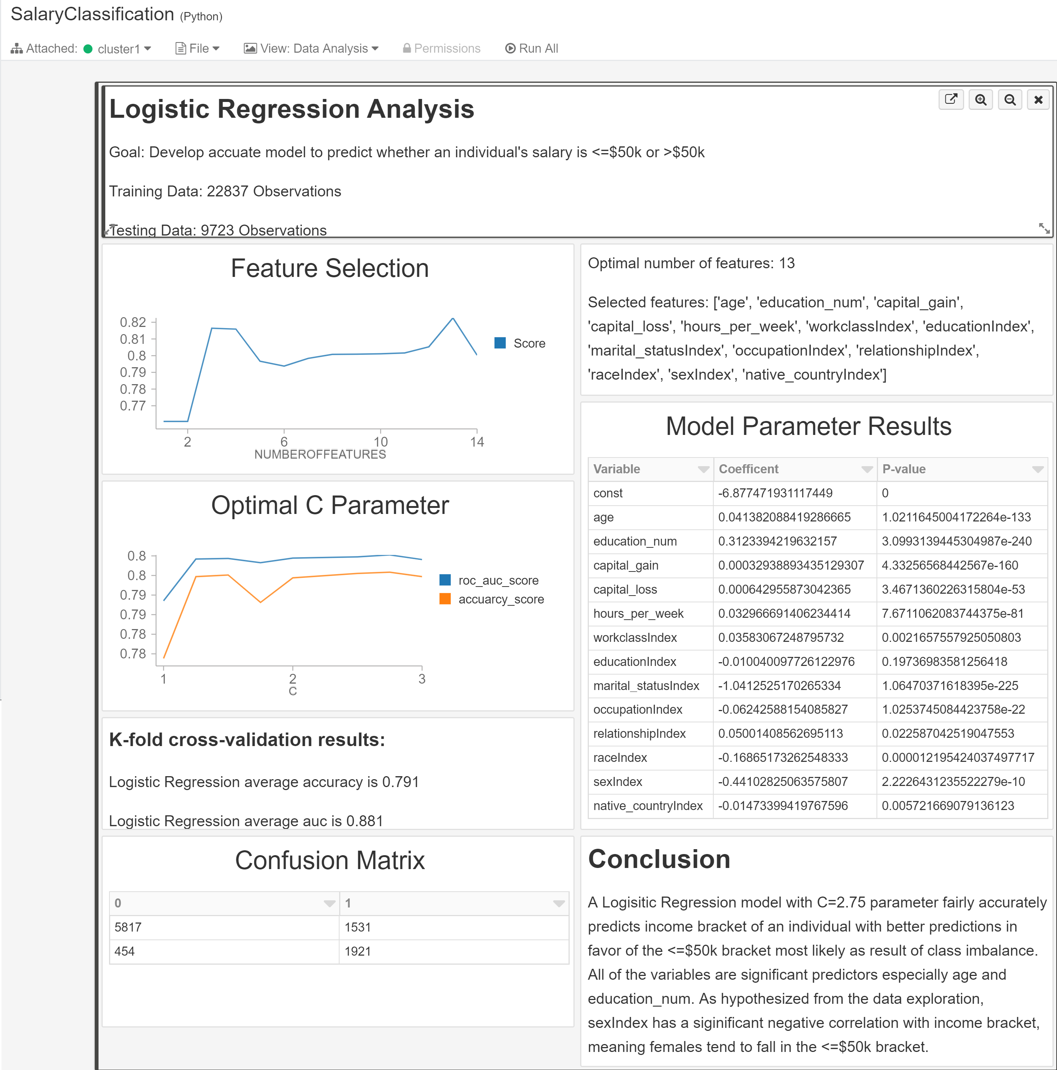This screenshot has width=1057, height=1070.
Task: Click the capital_loss variable cell
Action: (651, 589)
